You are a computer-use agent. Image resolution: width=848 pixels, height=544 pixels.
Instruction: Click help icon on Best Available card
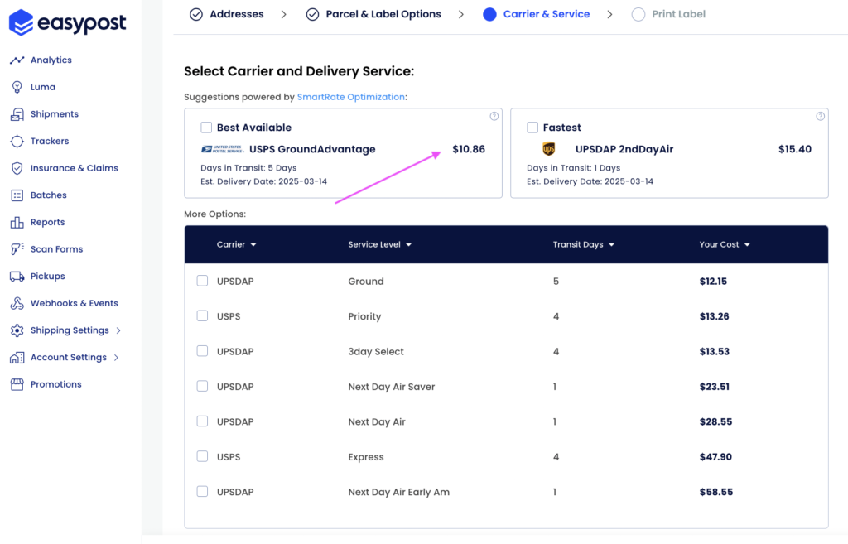(x=494, y=117)
